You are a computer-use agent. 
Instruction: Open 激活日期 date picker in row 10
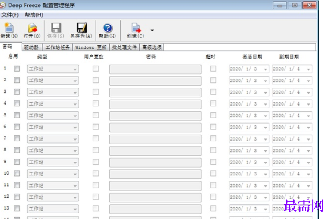(249, 174)
